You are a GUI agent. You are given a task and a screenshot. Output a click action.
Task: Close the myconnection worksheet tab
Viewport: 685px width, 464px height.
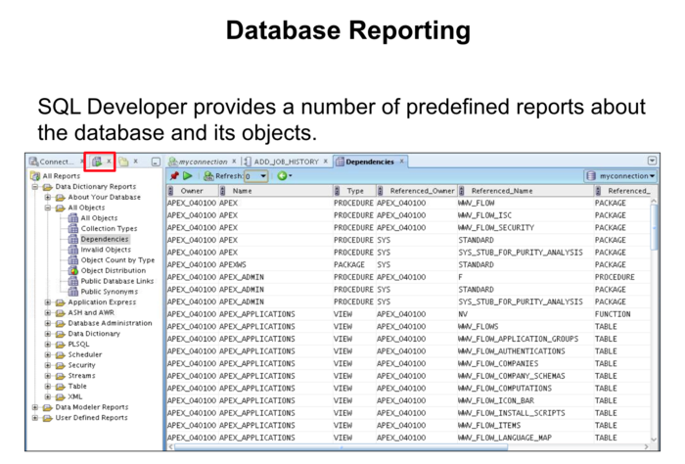pyautogui.click(x=234, y=162)
